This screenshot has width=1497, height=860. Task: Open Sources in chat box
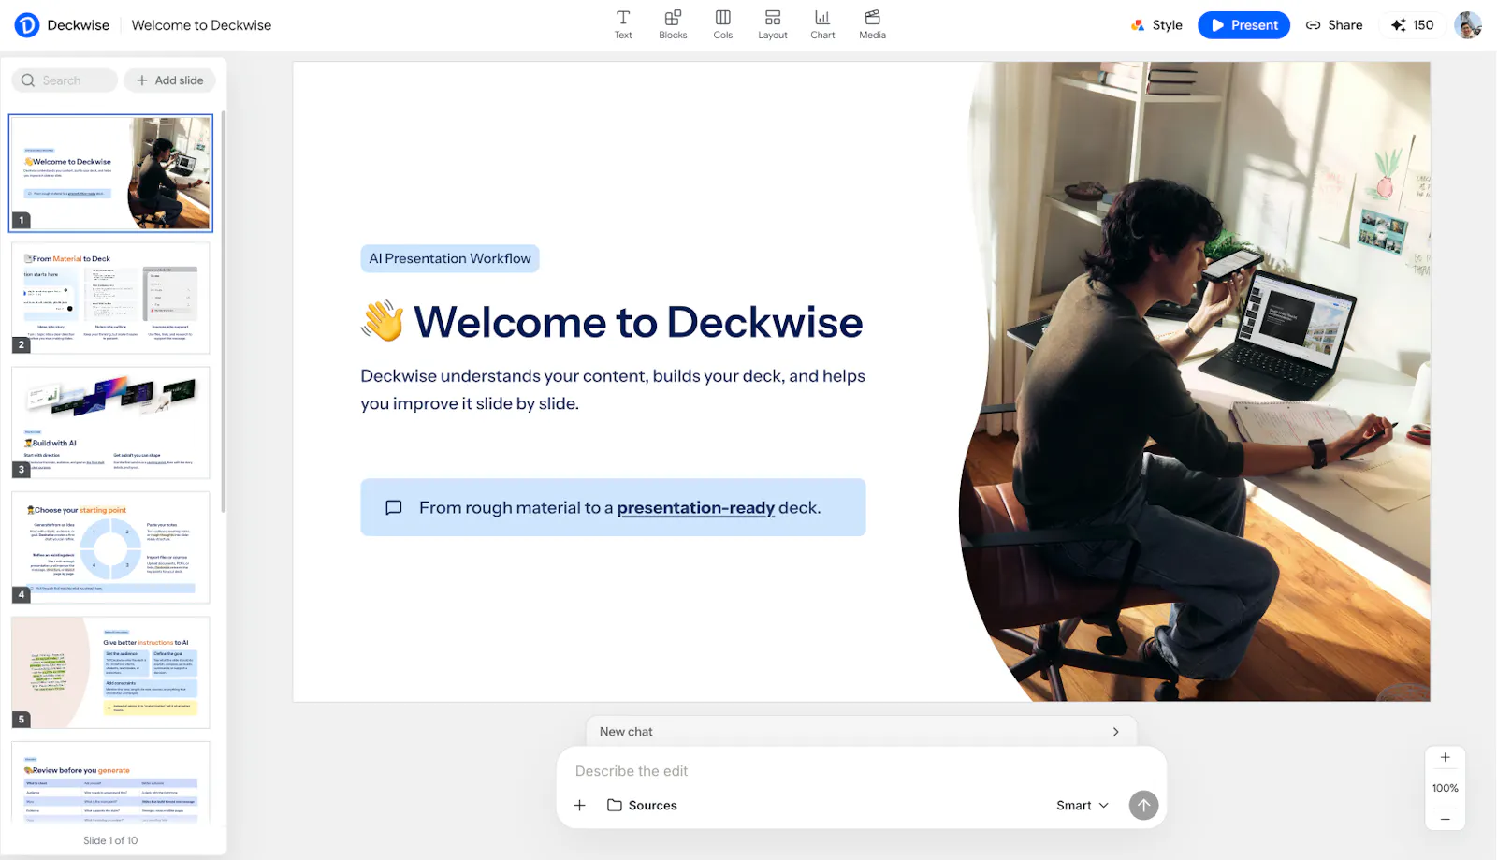[x=642, y=805]
